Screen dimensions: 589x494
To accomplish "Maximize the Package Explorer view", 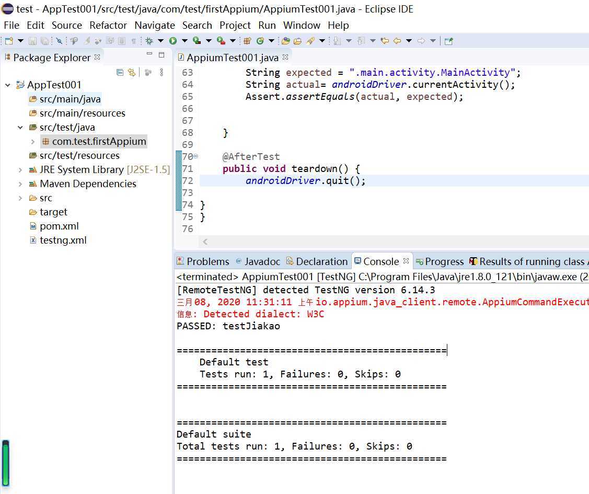I will (161, 55).
